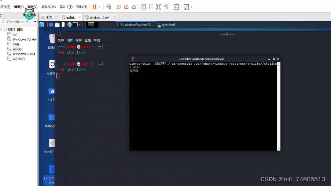Screen dimensions: 331x186
Task: Launch the terminal emulator panel icon
Action: pyautogui.click(x=76, y=24)
